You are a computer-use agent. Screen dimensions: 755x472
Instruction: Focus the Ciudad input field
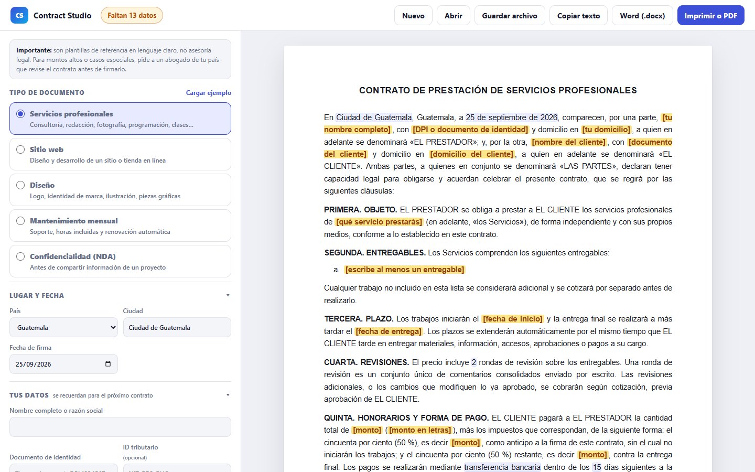tap(177, 327)
